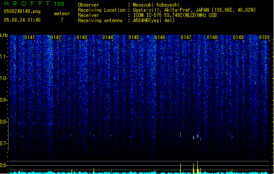This screenshot has height=174, width=274.
Task: Click the 0142 time marker
Action: (x=56, y=37)
